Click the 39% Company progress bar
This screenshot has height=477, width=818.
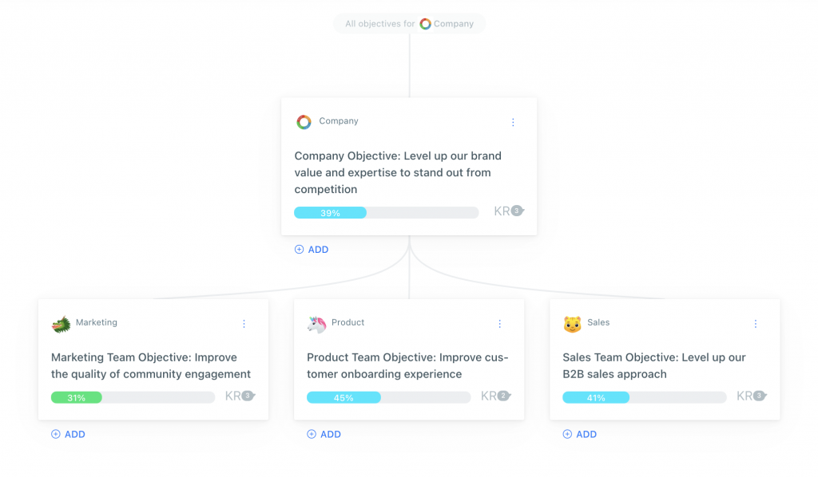coord(386,212)
